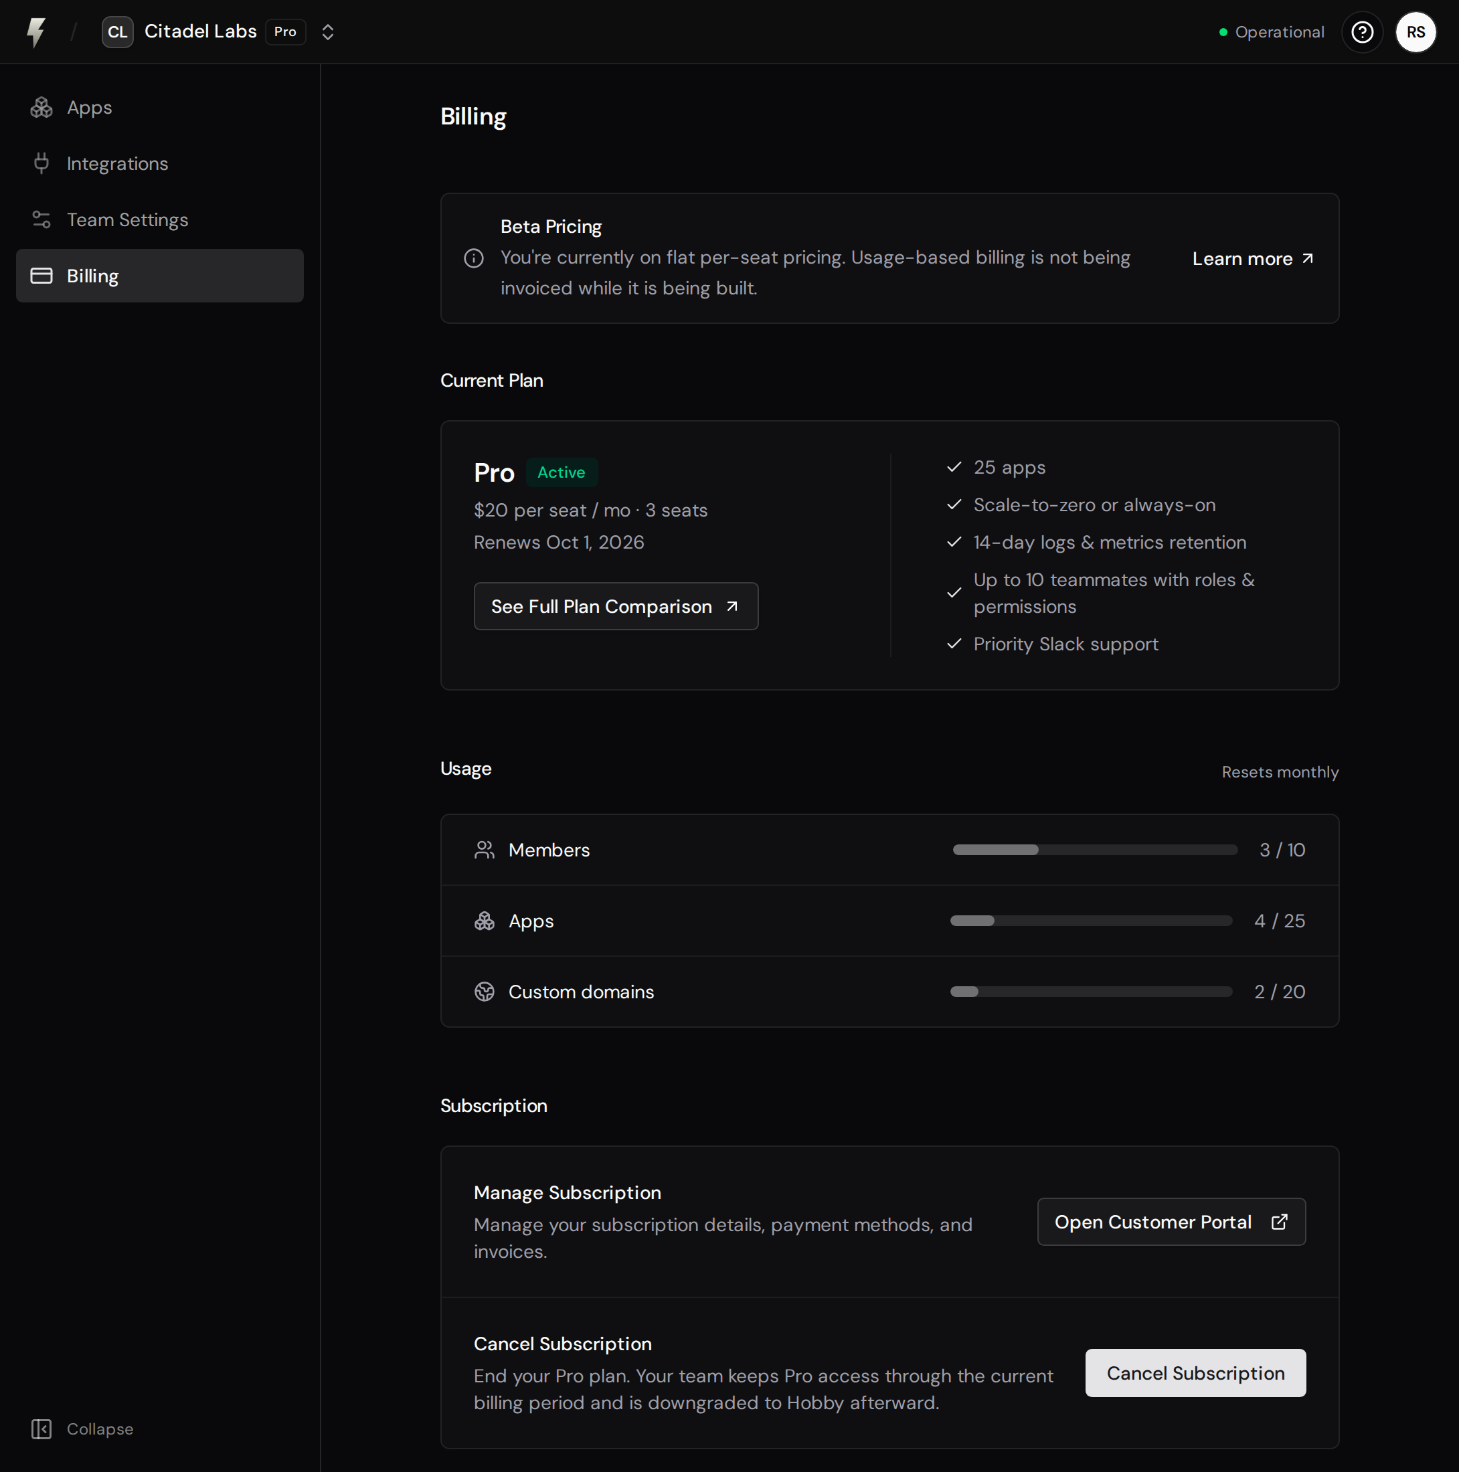Open Customer Portal
The height and width of the screenshot is (1472, 1459).
(x=1171, y=1222)
